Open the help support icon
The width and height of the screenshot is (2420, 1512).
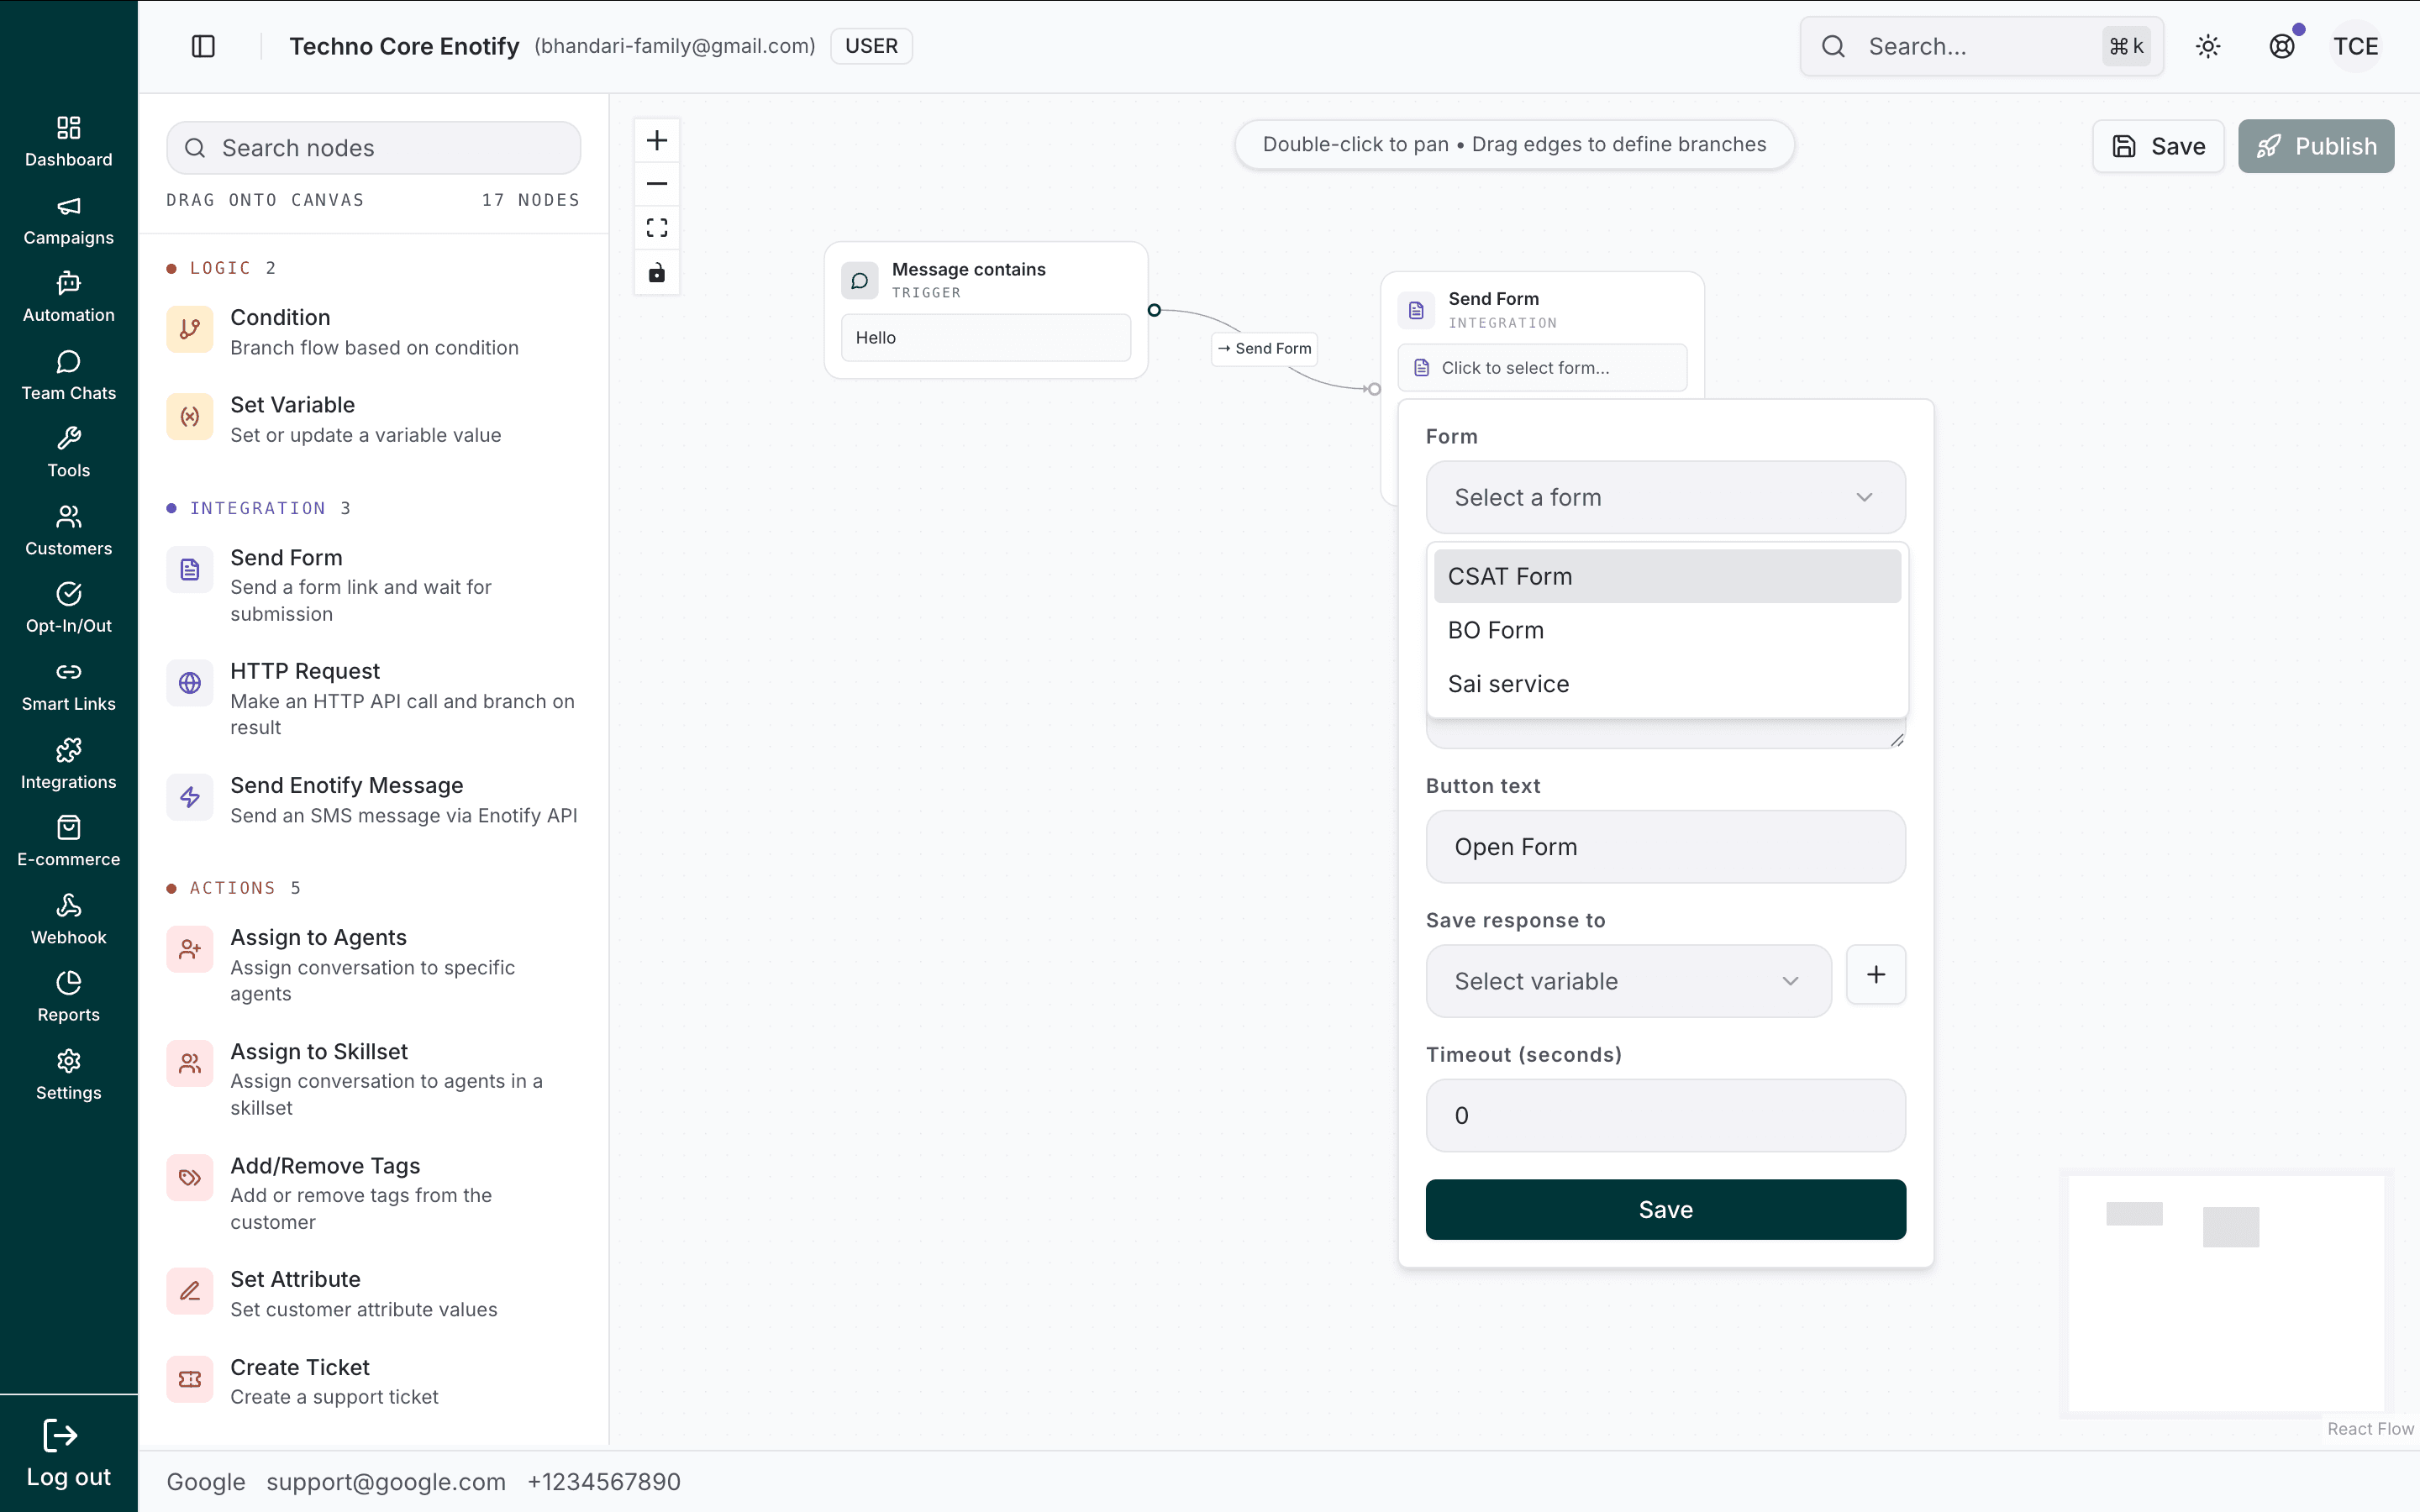[2282, 46]
